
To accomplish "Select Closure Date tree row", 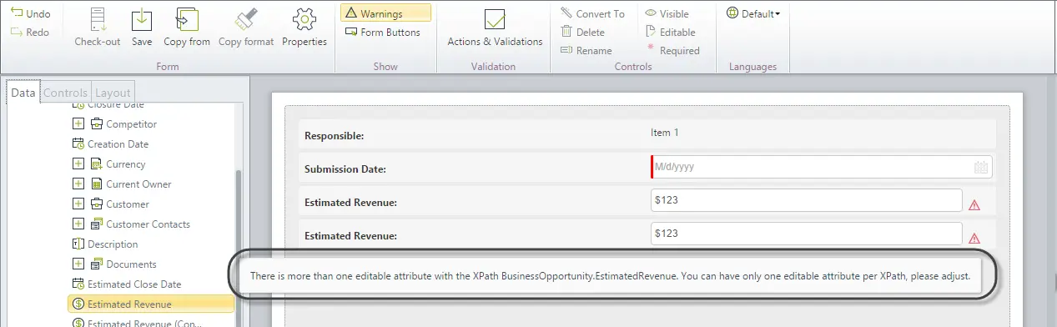I will tap(108, 105).
